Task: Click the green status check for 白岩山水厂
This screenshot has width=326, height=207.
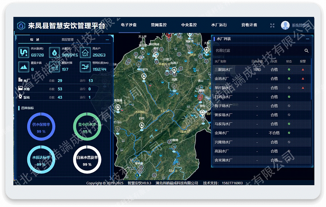Action: [289, 97]
